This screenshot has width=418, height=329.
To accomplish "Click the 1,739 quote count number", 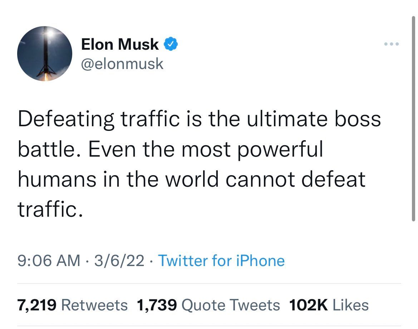I will click(157, 305).
